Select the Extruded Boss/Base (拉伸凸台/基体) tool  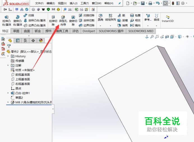6,20
